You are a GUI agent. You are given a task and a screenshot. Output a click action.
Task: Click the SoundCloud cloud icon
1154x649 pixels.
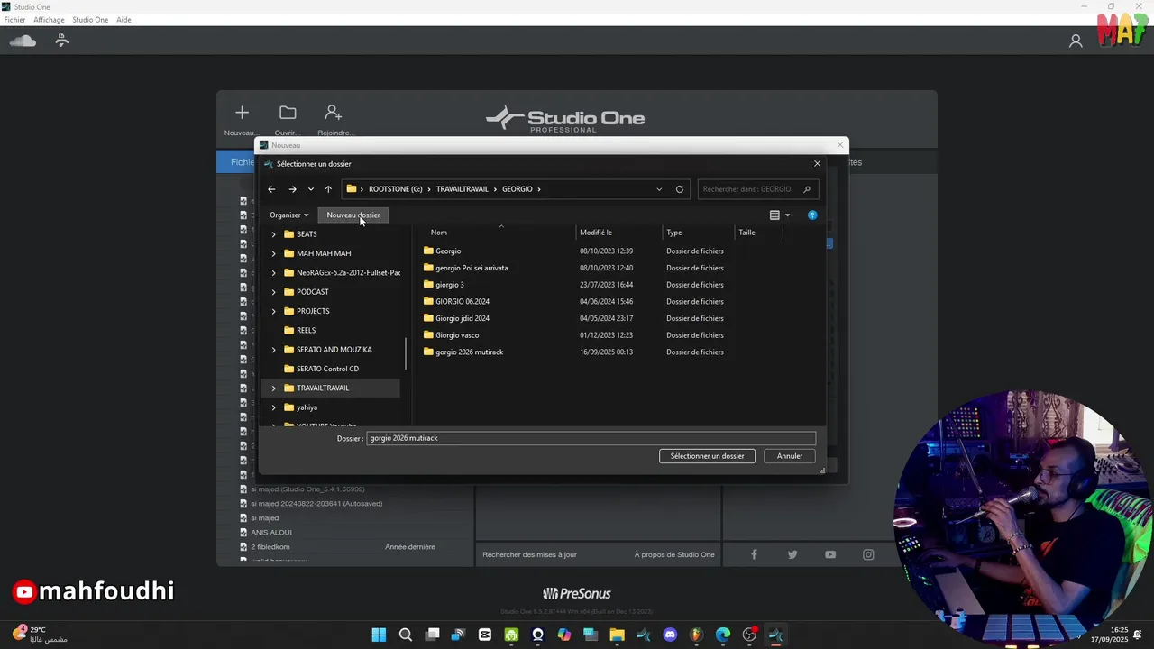click(x=23, y=41)
